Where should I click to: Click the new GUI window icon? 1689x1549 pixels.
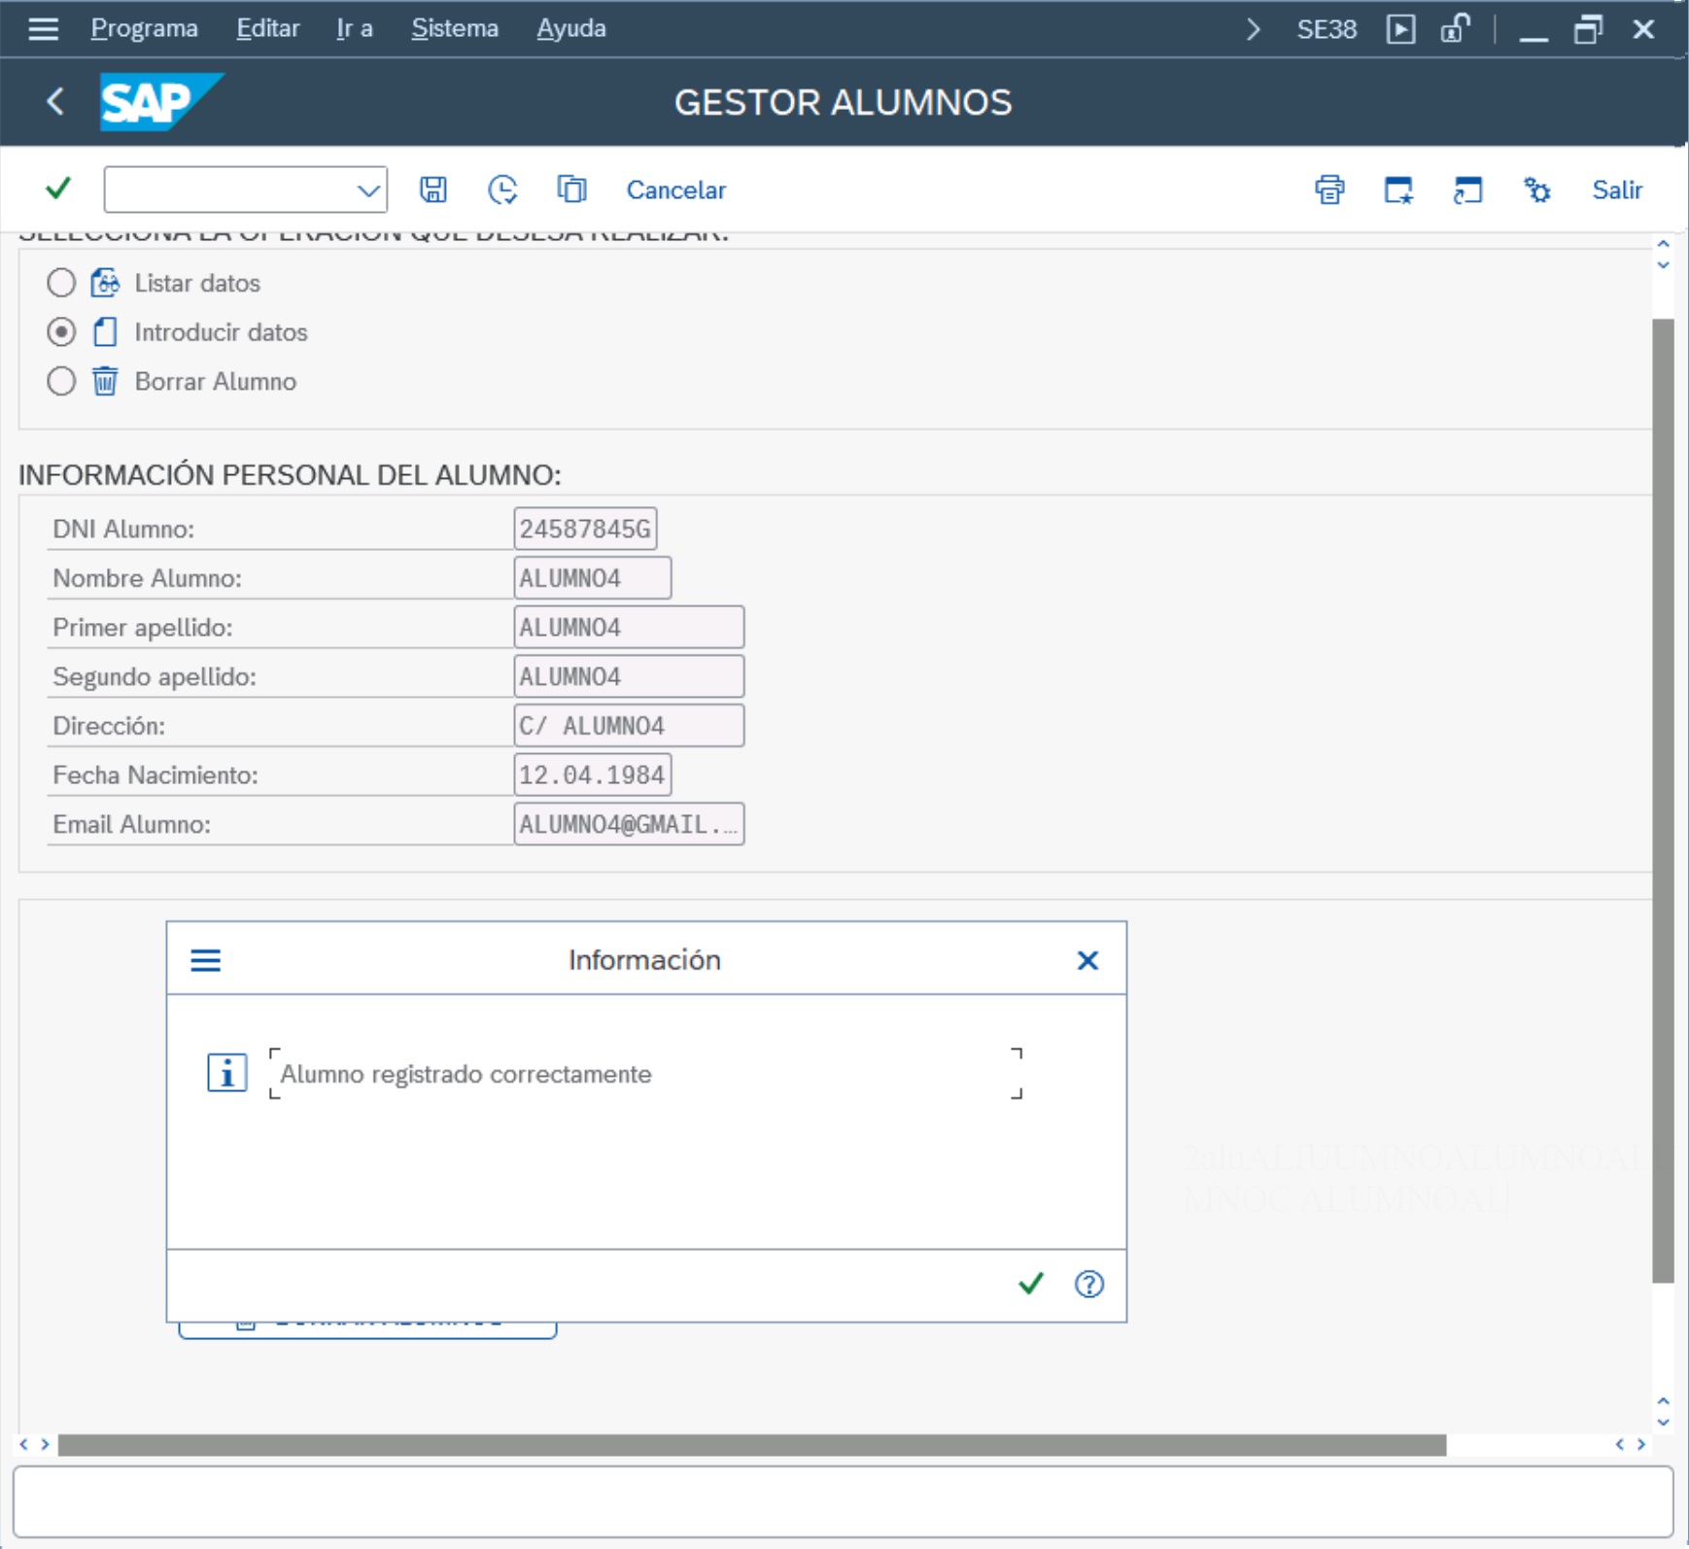pyautogui.click(x=1398, y=189)
